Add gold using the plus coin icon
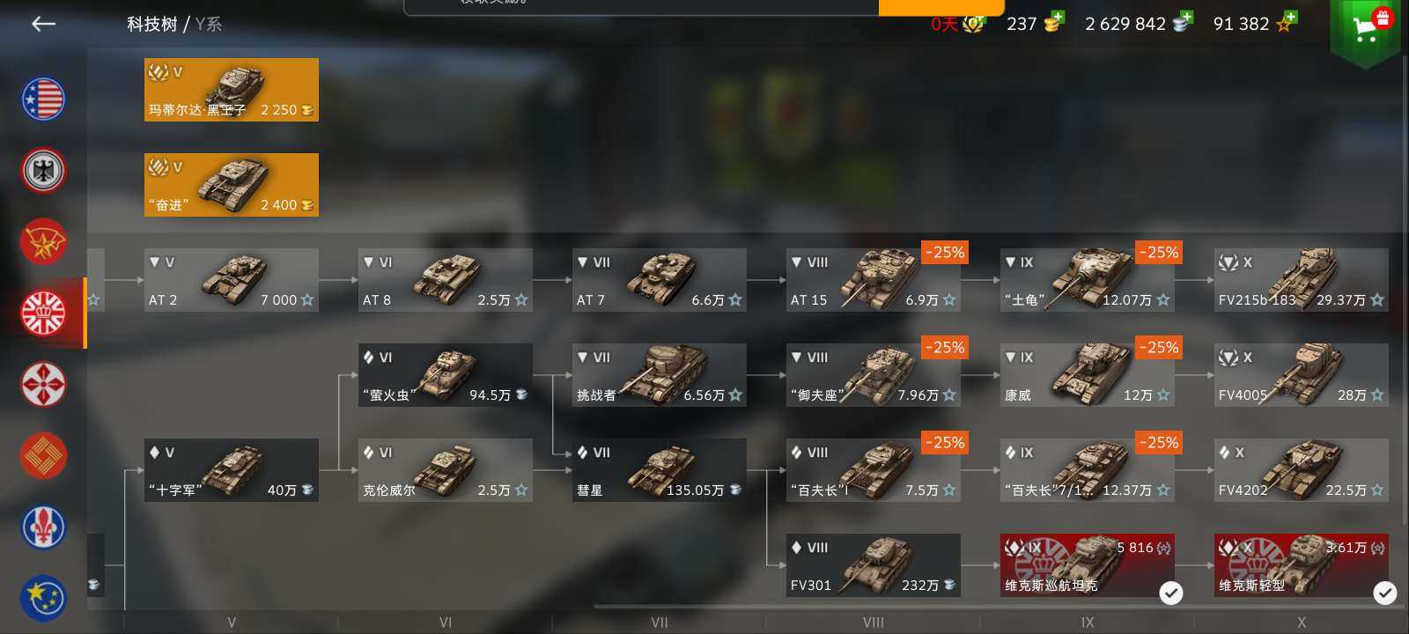Viewport: 1409px width, 634px height. pyautogui.click(x=1052, y=22)
